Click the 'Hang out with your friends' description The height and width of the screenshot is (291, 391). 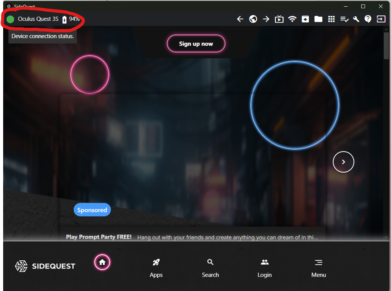pos(228,237)
